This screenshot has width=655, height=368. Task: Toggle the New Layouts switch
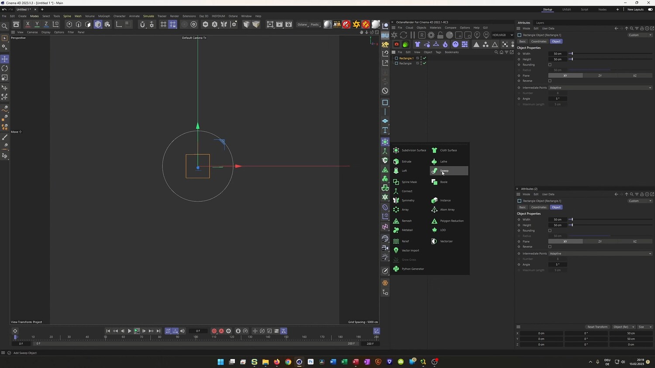650,10
